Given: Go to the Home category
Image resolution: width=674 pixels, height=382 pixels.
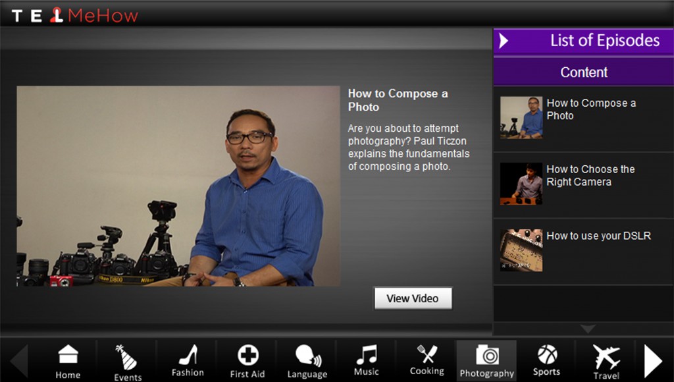Looking at the screenshot, I should [x=68, y=362].
